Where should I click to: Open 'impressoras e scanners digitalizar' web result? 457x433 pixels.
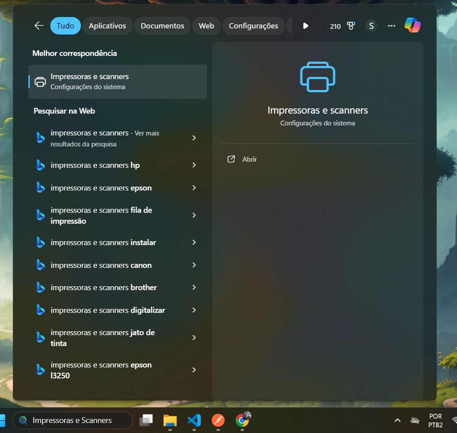point(108,310)
